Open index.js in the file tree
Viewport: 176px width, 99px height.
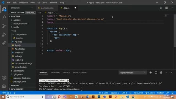pos(22,56)
